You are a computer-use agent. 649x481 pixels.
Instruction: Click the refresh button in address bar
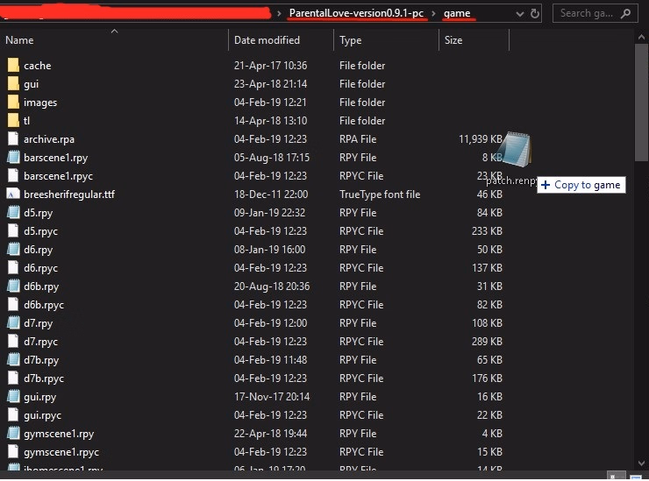pos(534,13)
